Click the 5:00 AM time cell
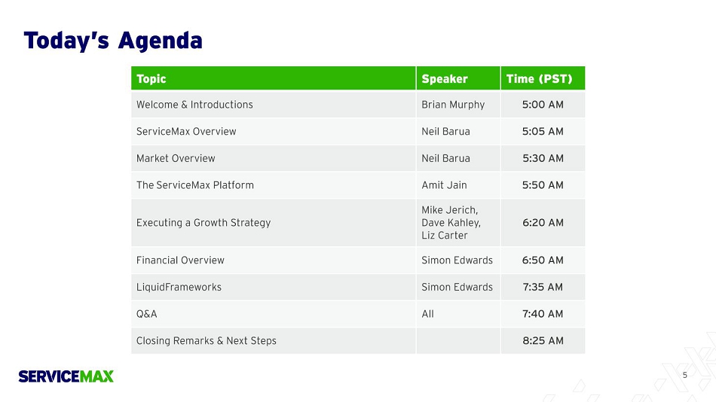Viewport: 716px width, 402px height. coord(543,105)
